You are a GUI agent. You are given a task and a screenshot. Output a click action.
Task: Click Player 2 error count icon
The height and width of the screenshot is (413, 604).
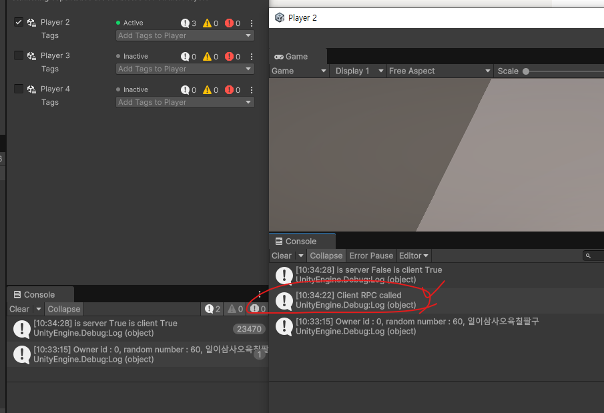[x=229, y=23]
